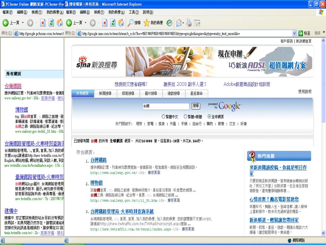The height and width of the screenshot is (245, 326).
Task: Click the Sina window address bar URL field
Action: [187, 33]
